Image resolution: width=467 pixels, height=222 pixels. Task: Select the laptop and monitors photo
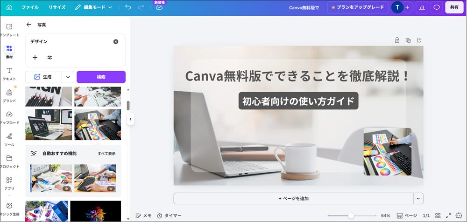(49, 125)
